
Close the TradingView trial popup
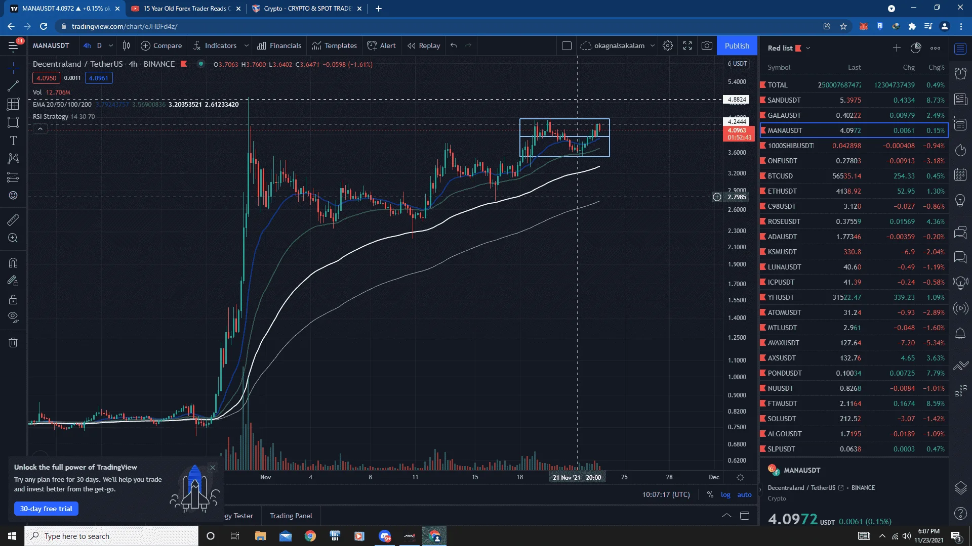(x=213, y=468)
